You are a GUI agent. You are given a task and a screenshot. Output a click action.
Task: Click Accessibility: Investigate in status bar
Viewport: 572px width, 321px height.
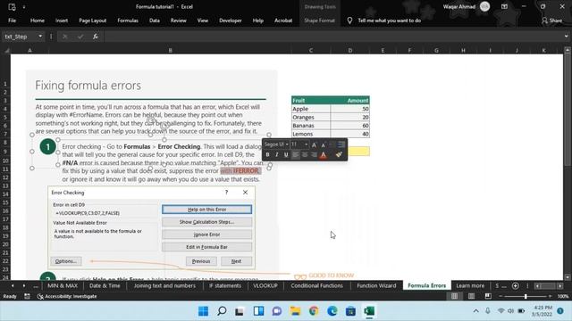[x=67, y=296]
